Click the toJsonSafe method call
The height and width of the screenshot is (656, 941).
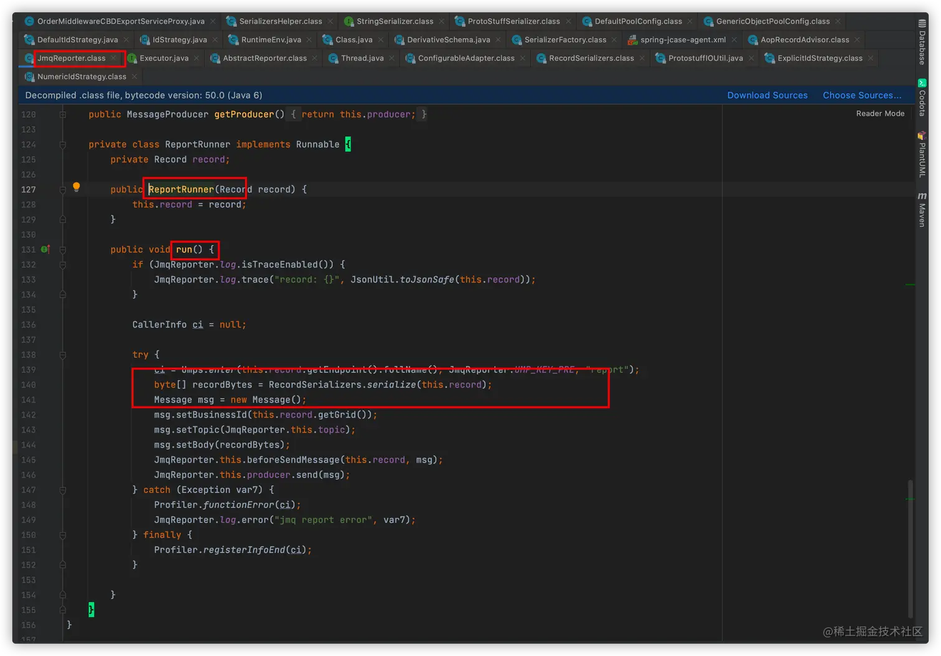click(x=427, y=279)
